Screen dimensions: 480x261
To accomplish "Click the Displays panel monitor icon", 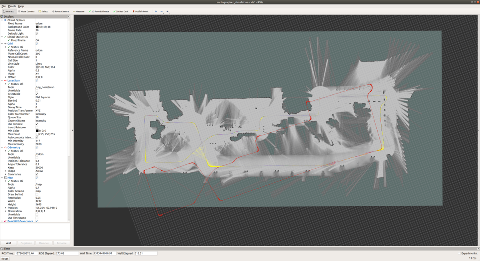I will (2, 17).
